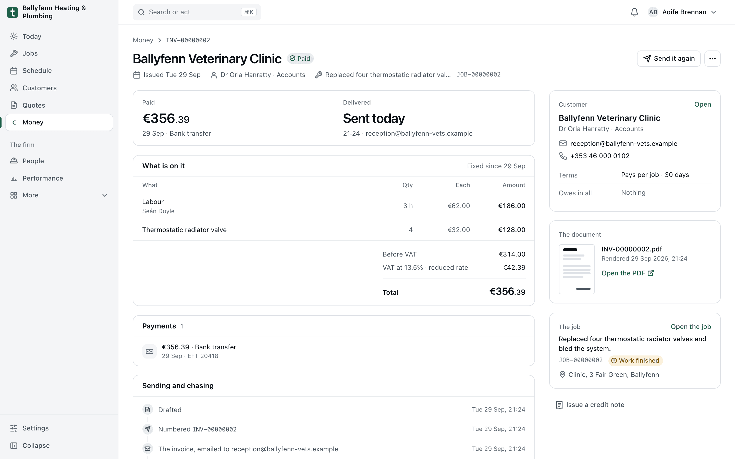Click the search magnifier icon
Screen dimensions: 735x459
click(141, 12)
